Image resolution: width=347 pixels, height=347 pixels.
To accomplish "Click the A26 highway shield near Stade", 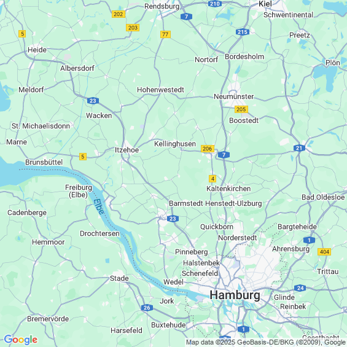I will [x=147, y=308].
